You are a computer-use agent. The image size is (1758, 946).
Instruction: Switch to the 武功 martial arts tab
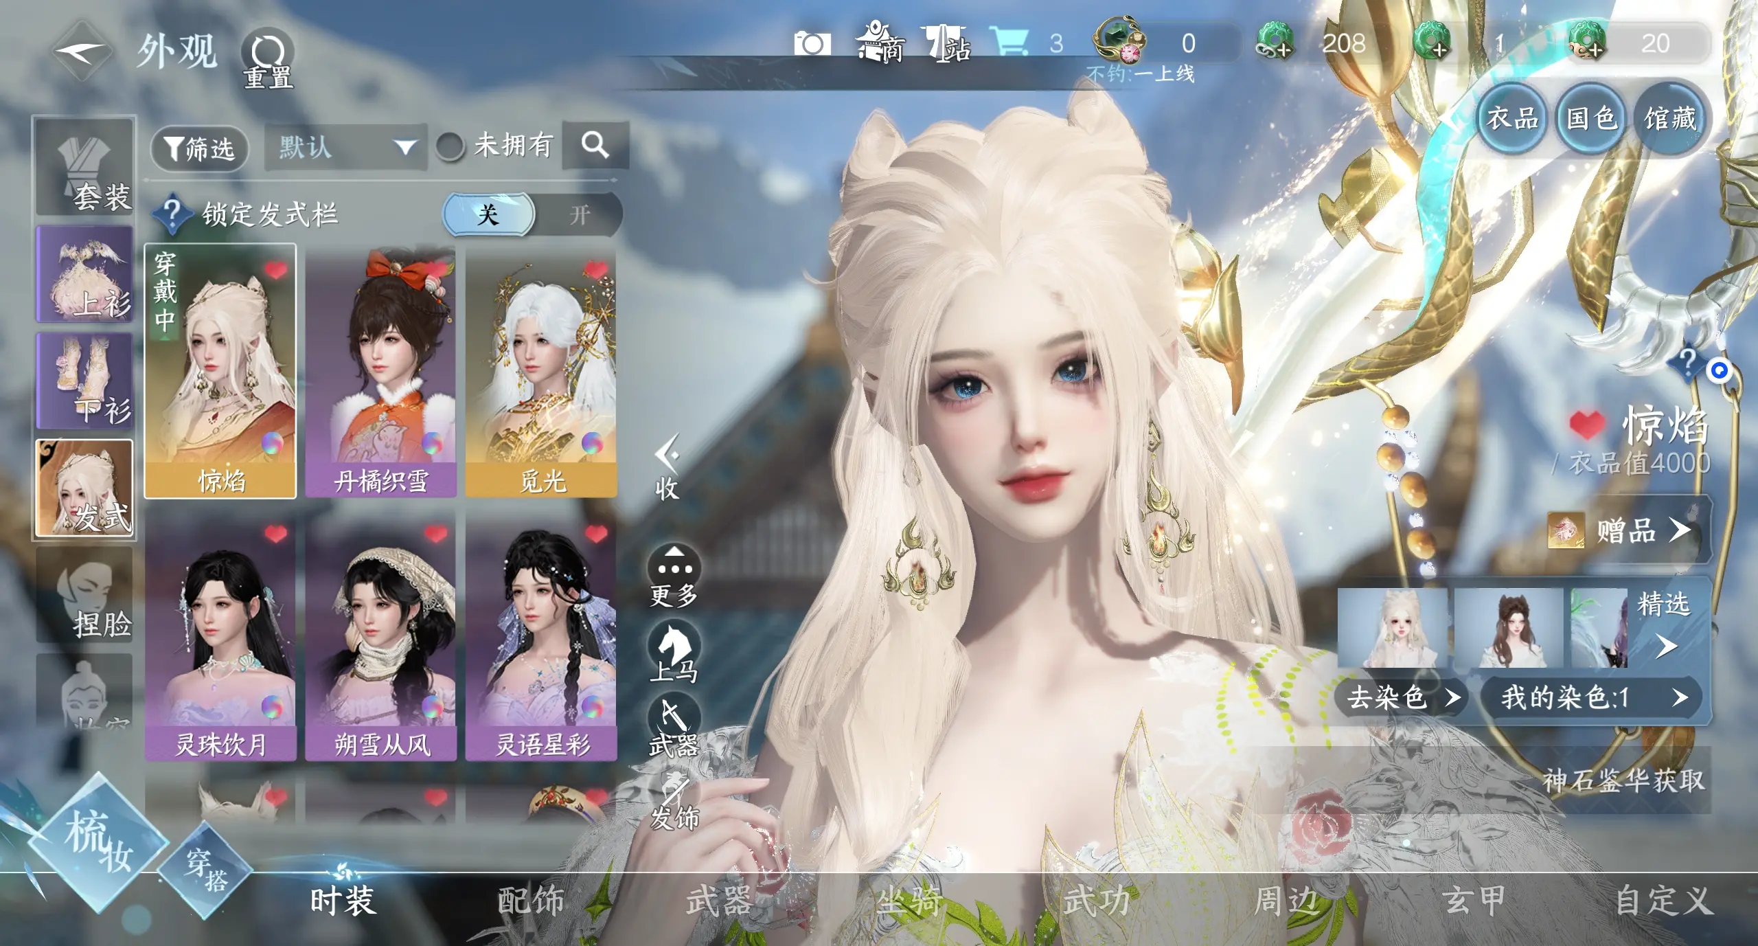(1097, 900)
